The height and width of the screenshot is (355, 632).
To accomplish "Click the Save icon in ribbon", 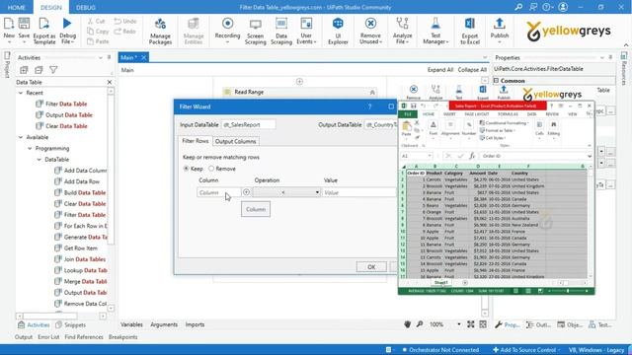I will coord(24,24).
